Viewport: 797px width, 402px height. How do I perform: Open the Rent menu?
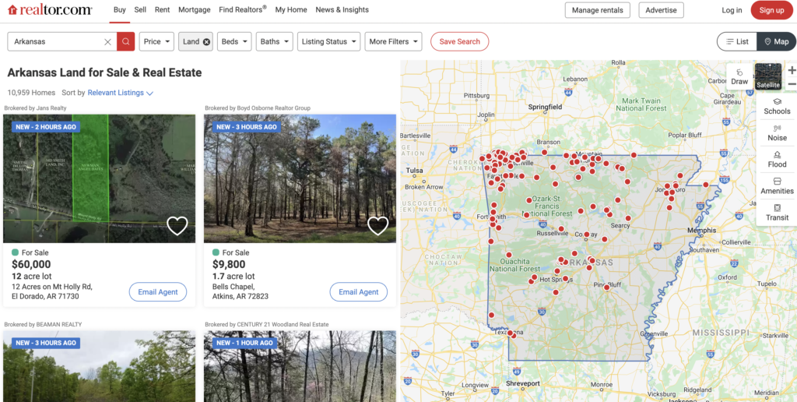click(x=162, y=9)
